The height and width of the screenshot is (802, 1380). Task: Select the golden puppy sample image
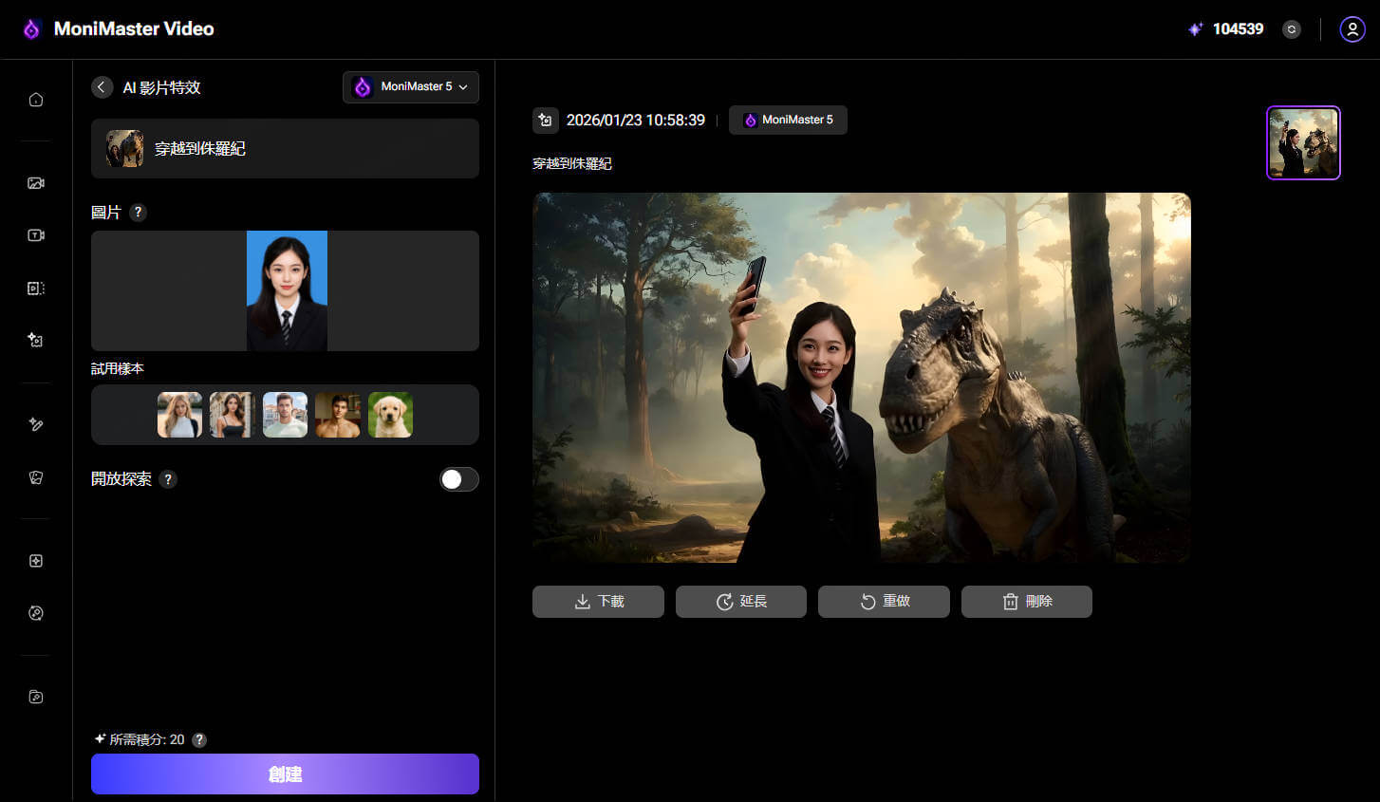390,415
